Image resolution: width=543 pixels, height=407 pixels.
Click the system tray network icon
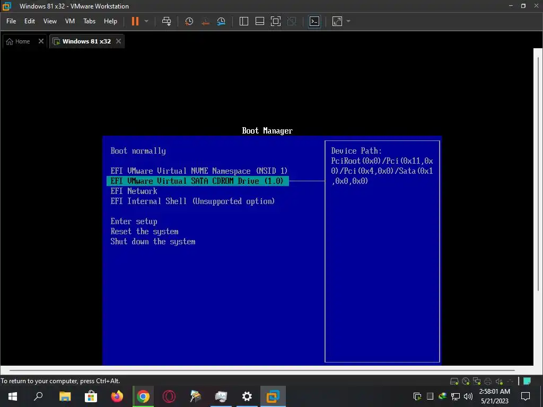pyautogui.click(x=456, y=396)
